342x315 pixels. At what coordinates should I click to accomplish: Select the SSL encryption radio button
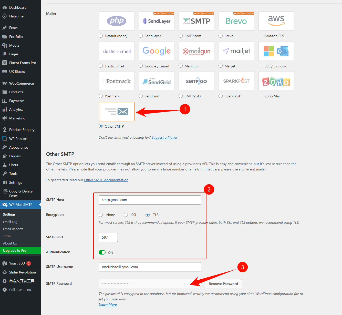[126, 215]
